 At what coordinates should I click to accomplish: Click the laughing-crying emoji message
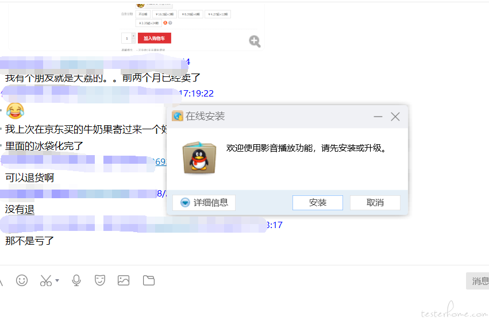pos(15,111)
